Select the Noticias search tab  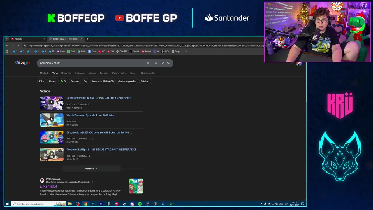(104, 73)
